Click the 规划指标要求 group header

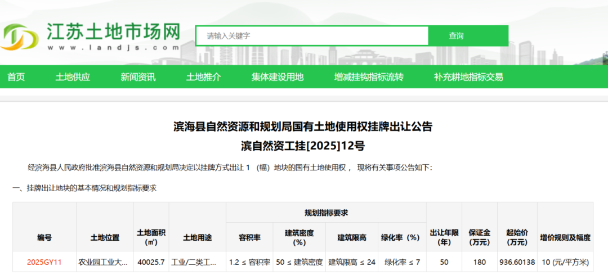point(326,213)
